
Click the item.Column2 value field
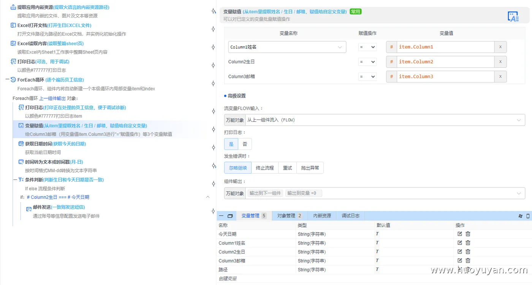coord(445,62)
